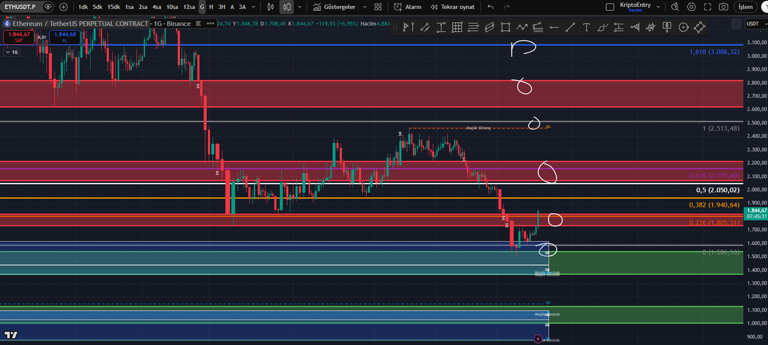Toggle the weekly H timeframe
This screenshot has width=768, height=345.
click(211, 6)
